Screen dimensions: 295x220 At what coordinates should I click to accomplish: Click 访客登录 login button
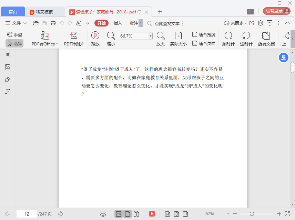[x=276, y=11]
